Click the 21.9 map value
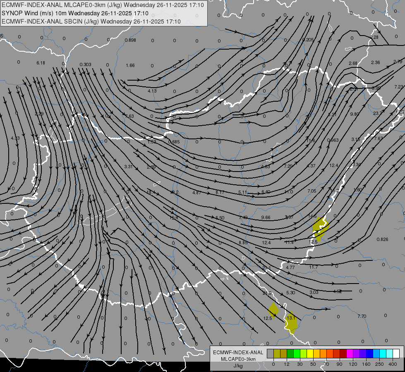Viewport: 405px width, 372px height. pos(267,293)
